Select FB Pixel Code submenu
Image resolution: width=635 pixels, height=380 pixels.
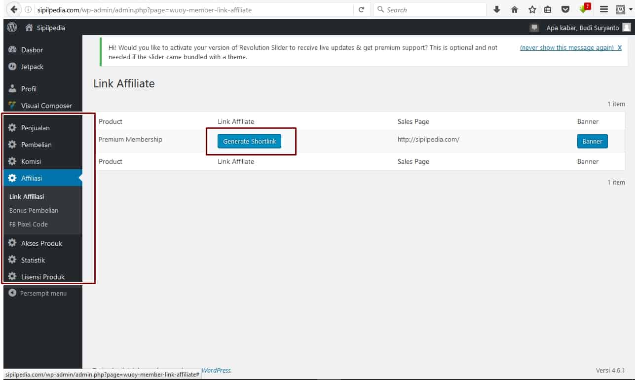29,224
